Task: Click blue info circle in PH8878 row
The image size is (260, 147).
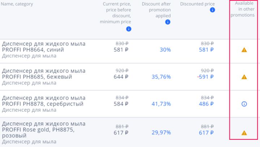Action: click(244, 104)
